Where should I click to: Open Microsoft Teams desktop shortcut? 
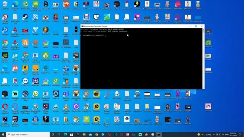tap(66, 96)
